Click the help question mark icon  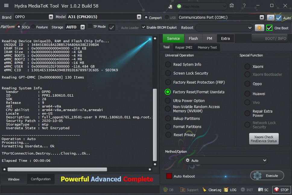click(244, 6)
